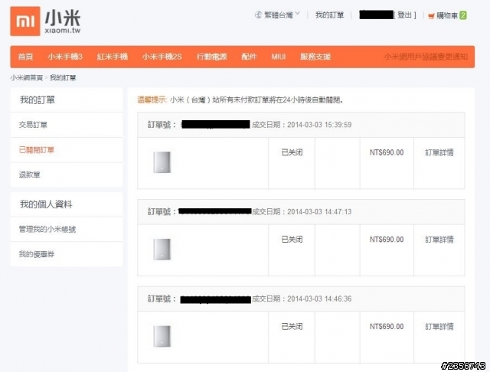
Task: Click NT$690.00 price of 15:39:59 order
Action: pos(387,152)
